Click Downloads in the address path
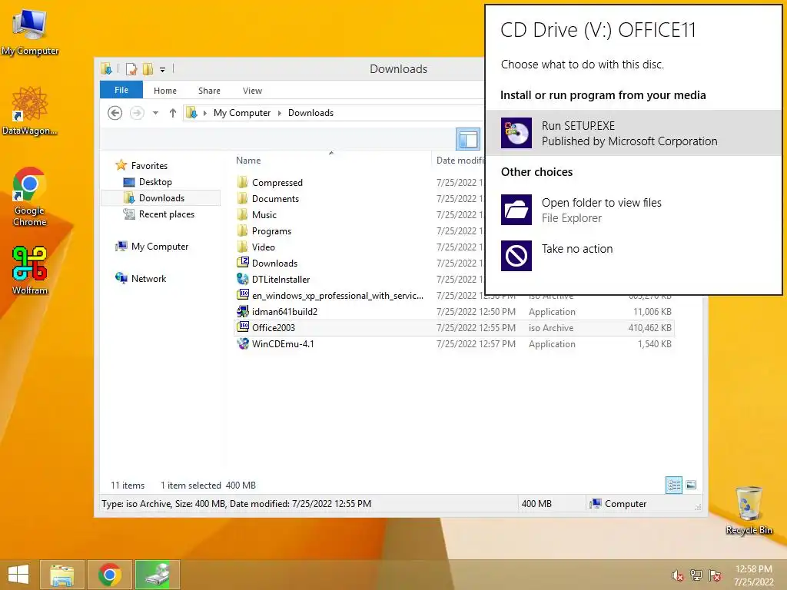This screenshot has height=590, width=787. pos(310,113)
